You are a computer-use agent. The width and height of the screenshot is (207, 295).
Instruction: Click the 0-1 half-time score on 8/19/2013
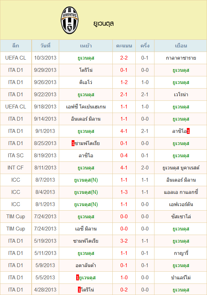coord(145,156)
